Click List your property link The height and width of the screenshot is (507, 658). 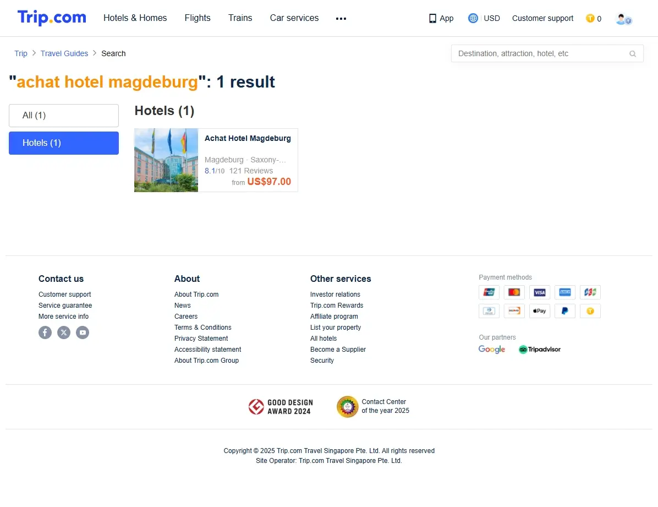click(x=335, y=327)
